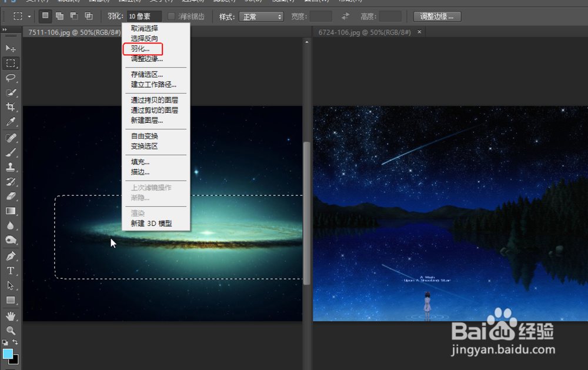Screen dimensions: 588x370
Task: Select the Healing Brush tool
Action: coord(11,138)
